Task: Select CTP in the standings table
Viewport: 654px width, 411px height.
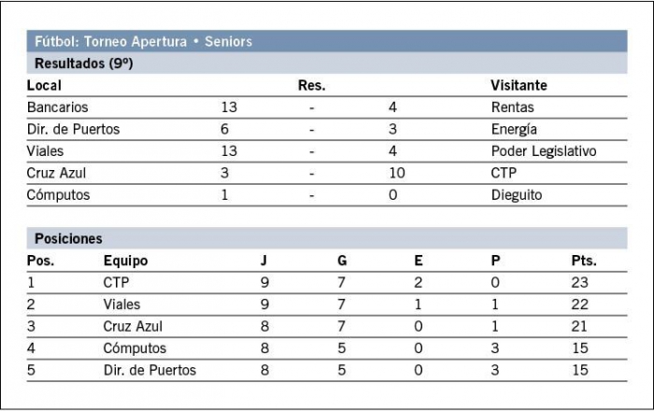Action: (116, 283)
